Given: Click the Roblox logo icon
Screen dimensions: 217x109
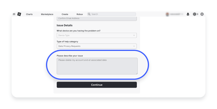Looking at the screenshot, I should coord(19,14).
